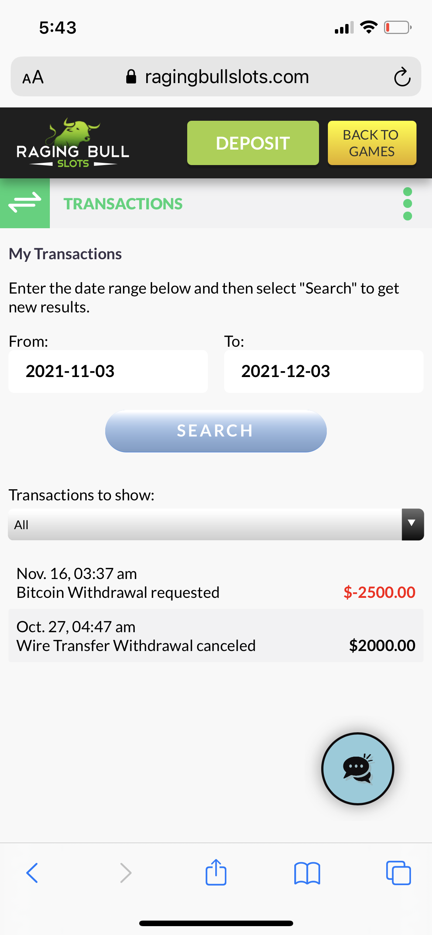Tap the transactions swap arrows icon
The height and width of the screenshot is (935, 432).
(25, 203)
